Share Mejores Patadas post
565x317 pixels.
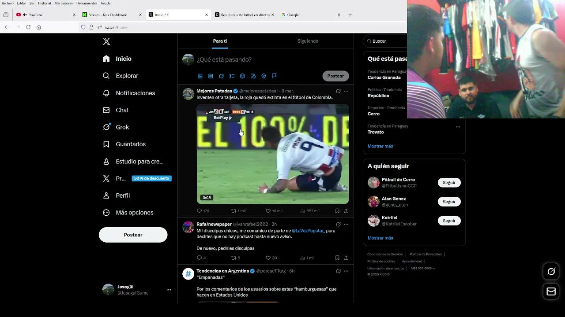[x=346, y=211]
